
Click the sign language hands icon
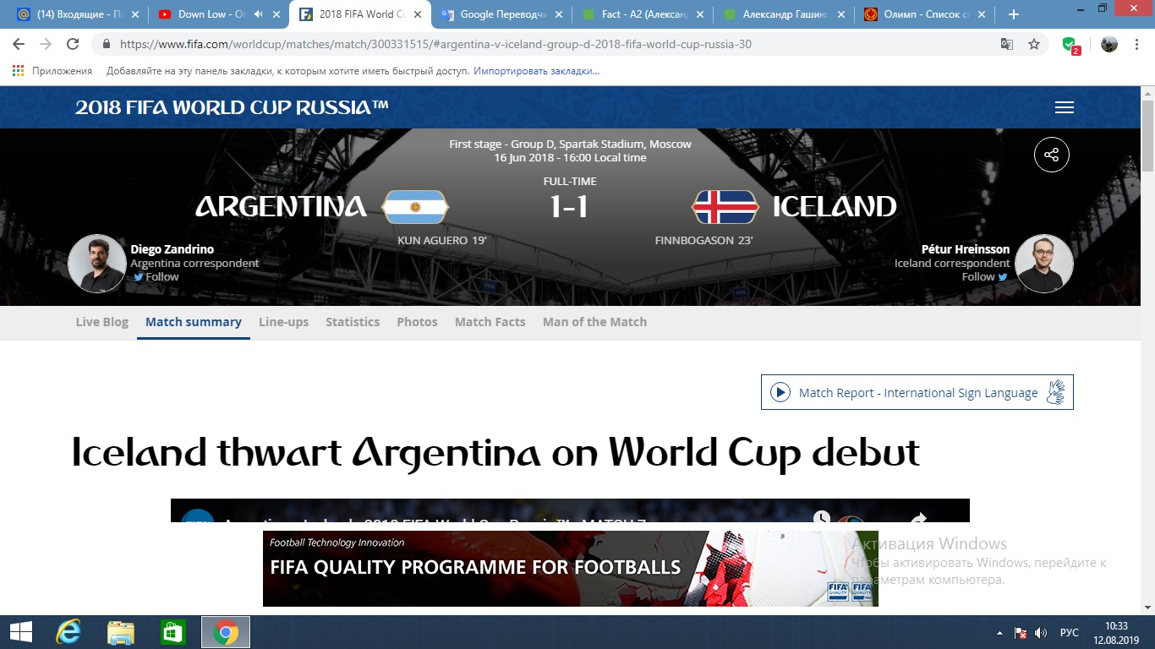point(1057,392)
